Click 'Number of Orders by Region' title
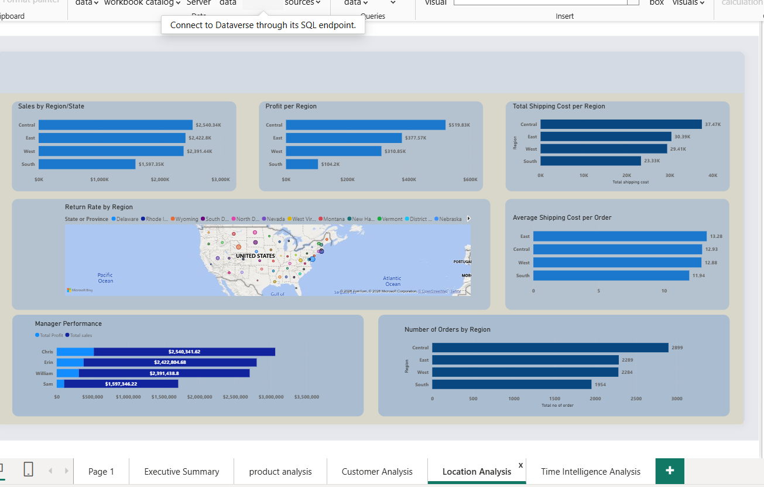Image resolution: width=764 pixels, height=487 pixels. 447,329
